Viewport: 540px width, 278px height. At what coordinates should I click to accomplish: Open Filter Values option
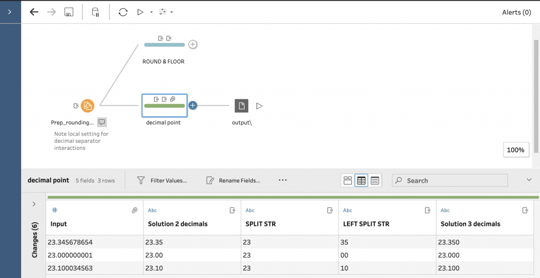pyautogui.click(x=162, y=180)
